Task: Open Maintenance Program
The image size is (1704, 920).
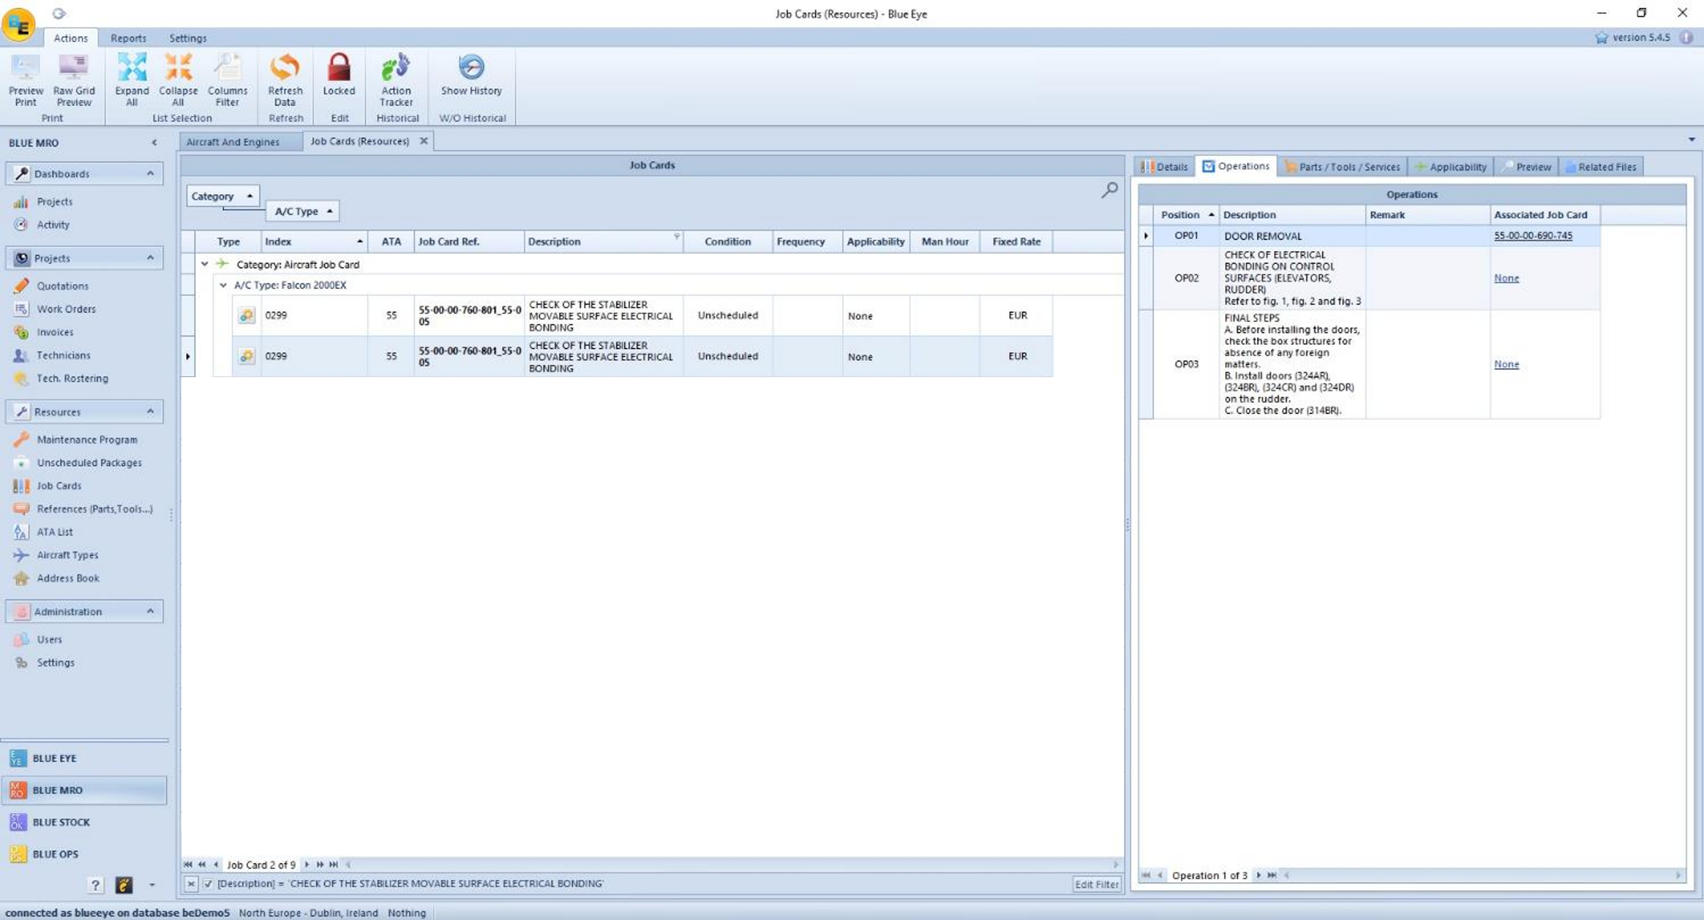Action: (x=87, y=440)
